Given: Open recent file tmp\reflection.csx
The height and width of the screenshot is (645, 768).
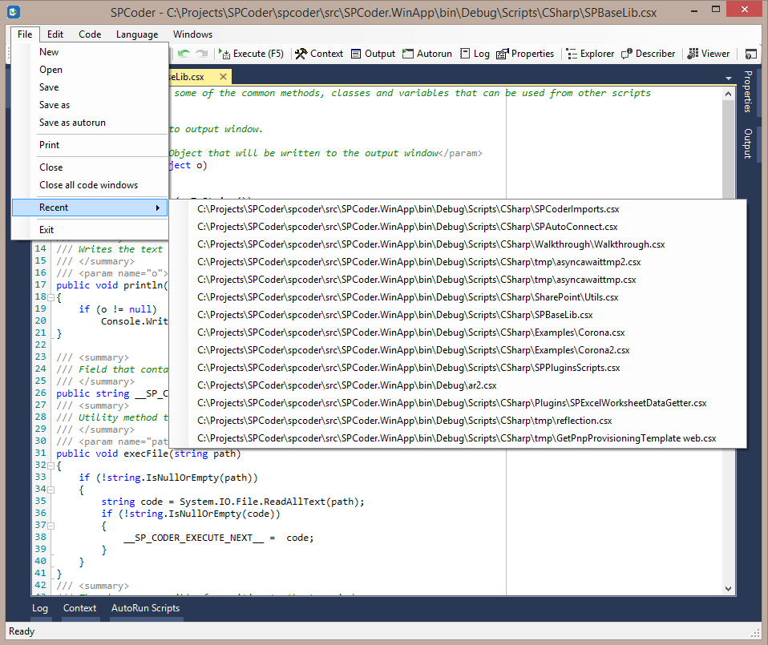Looking at the screenshot, I should (x=458, y=421).
